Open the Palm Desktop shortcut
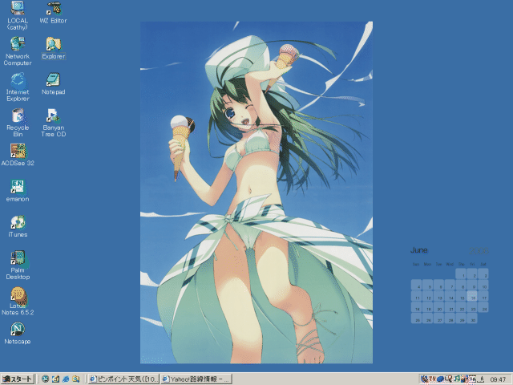 17,258
